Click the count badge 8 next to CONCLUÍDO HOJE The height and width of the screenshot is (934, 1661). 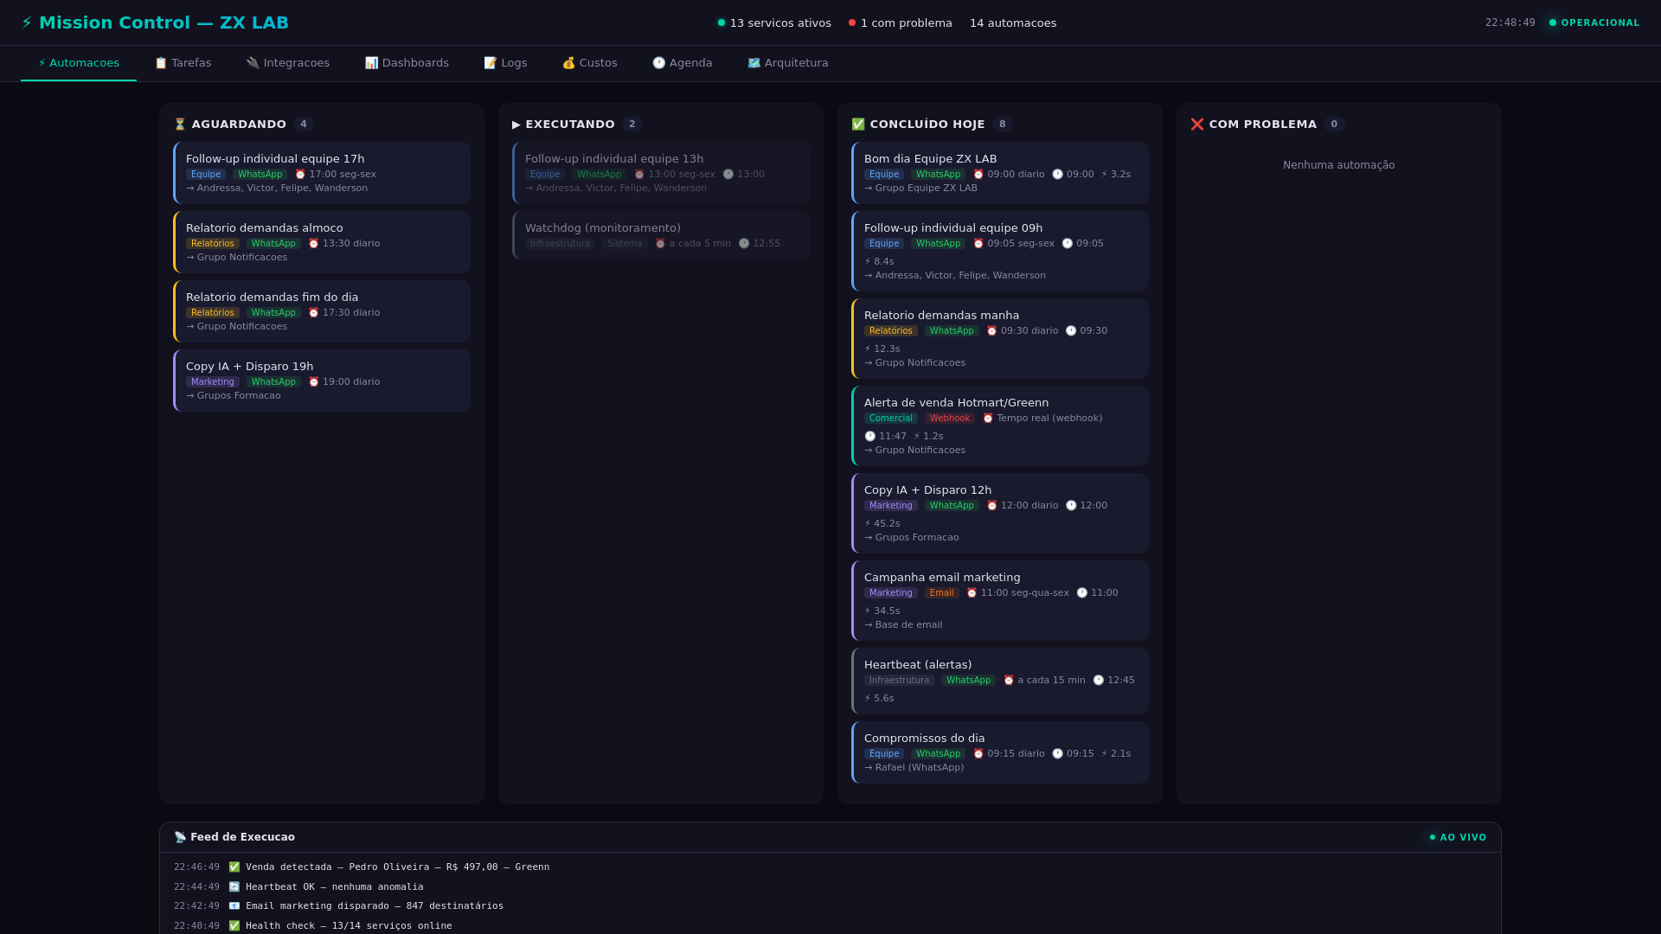(1003, 125)
